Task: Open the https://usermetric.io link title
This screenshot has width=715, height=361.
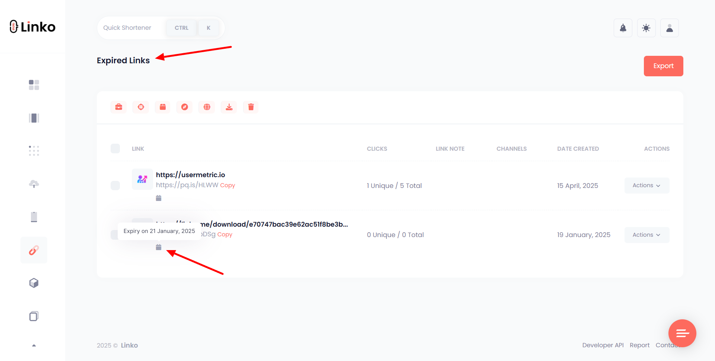Action: (190, 175)
